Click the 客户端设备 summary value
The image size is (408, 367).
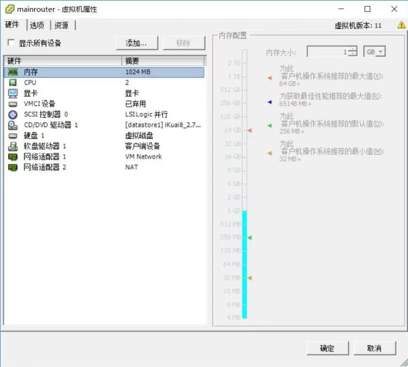[142, 146]
